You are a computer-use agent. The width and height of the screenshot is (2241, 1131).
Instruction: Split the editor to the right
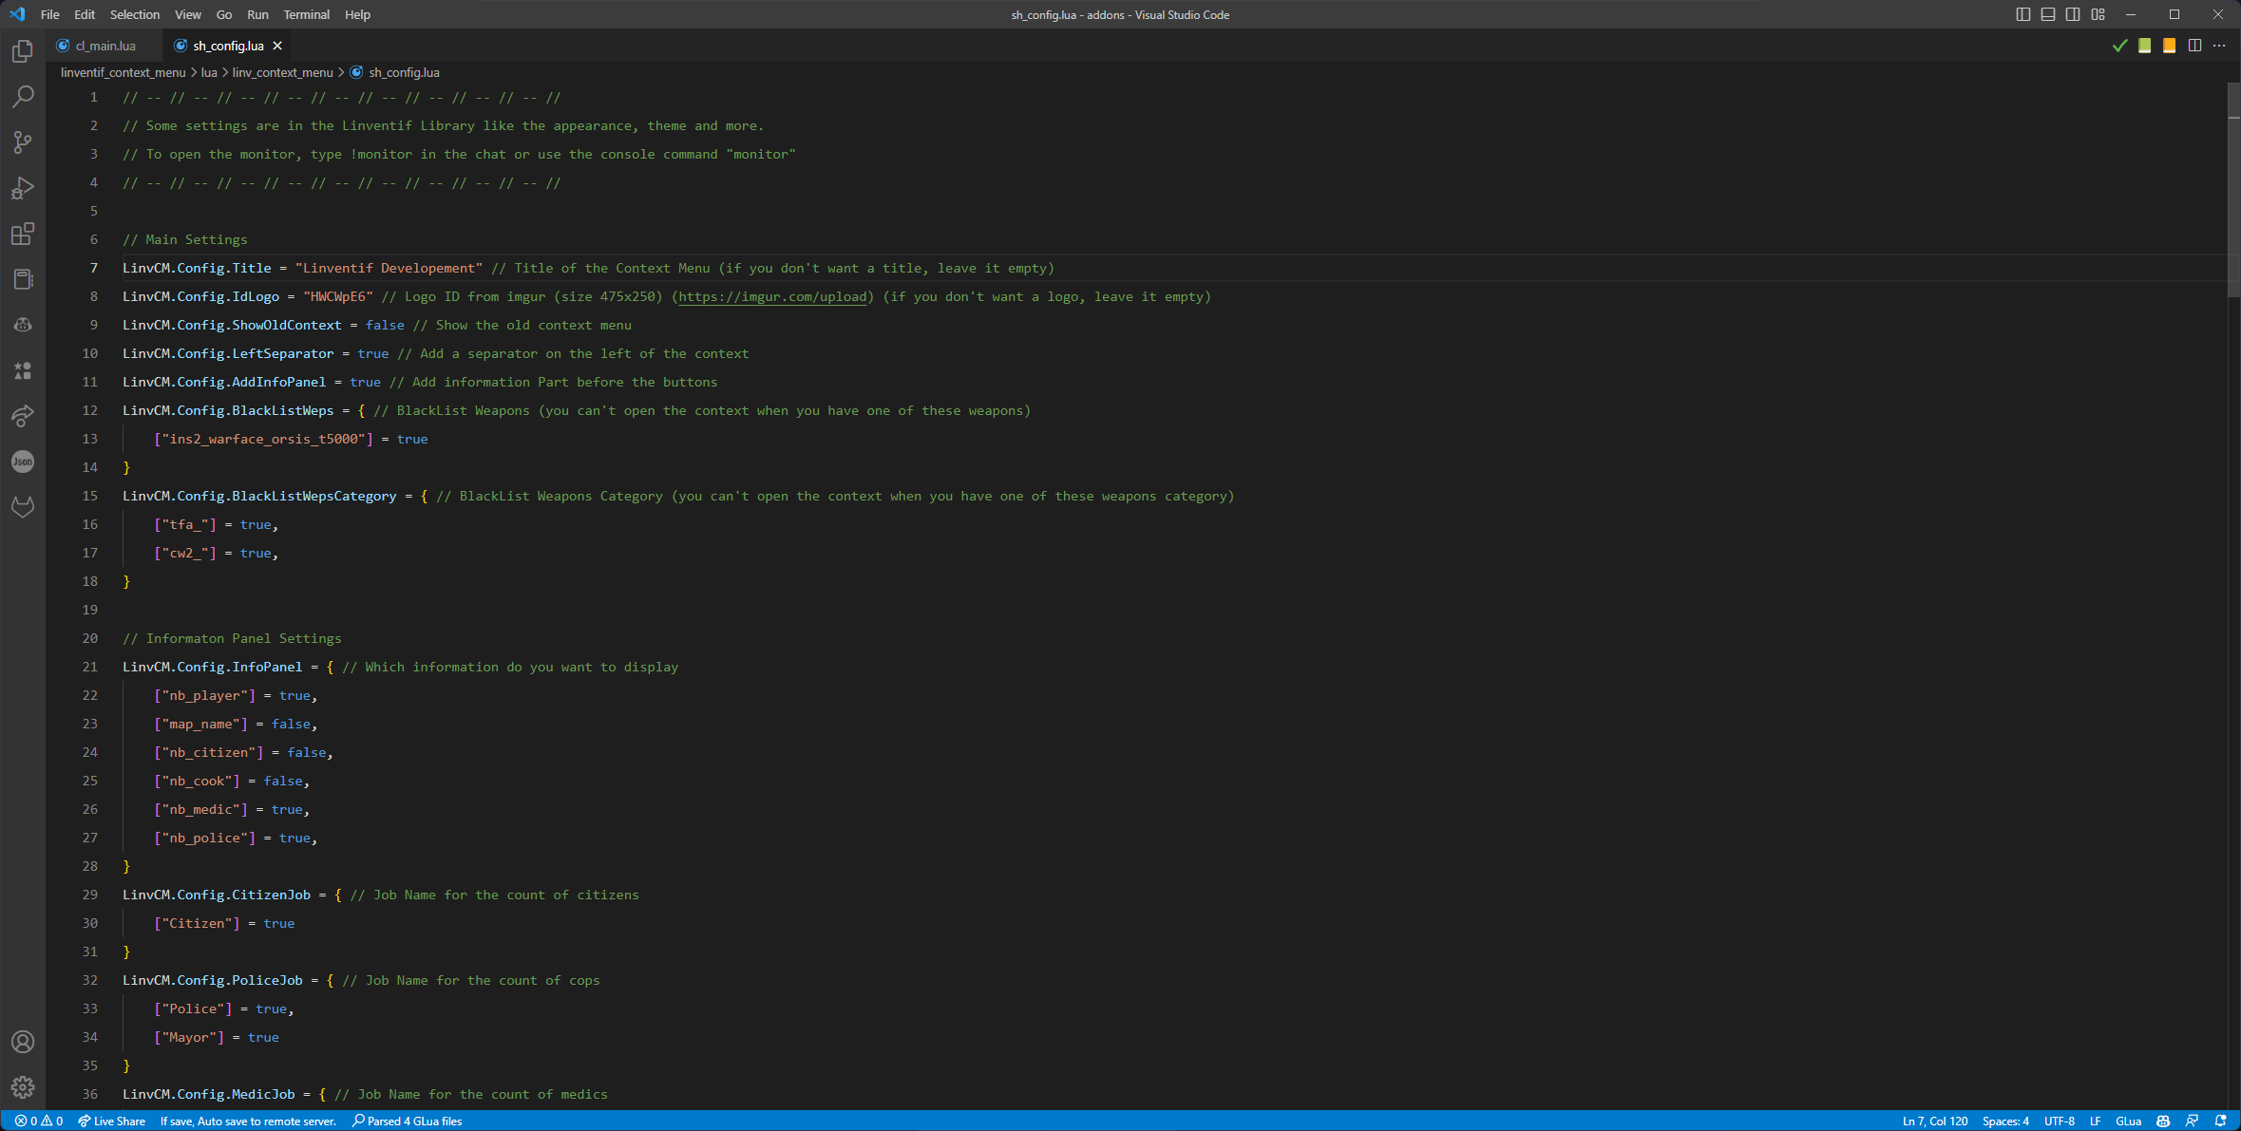pyautogui.click(x=2194, y=46)
